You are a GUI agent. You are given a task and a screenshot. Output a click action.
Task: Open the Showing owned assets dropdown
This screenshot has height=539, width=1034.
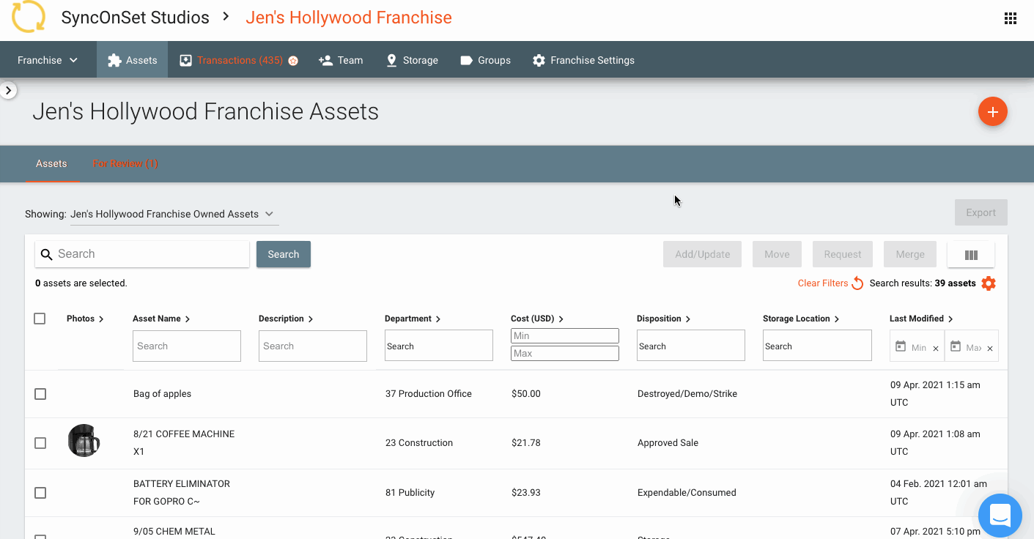click(x=174, y=214)
